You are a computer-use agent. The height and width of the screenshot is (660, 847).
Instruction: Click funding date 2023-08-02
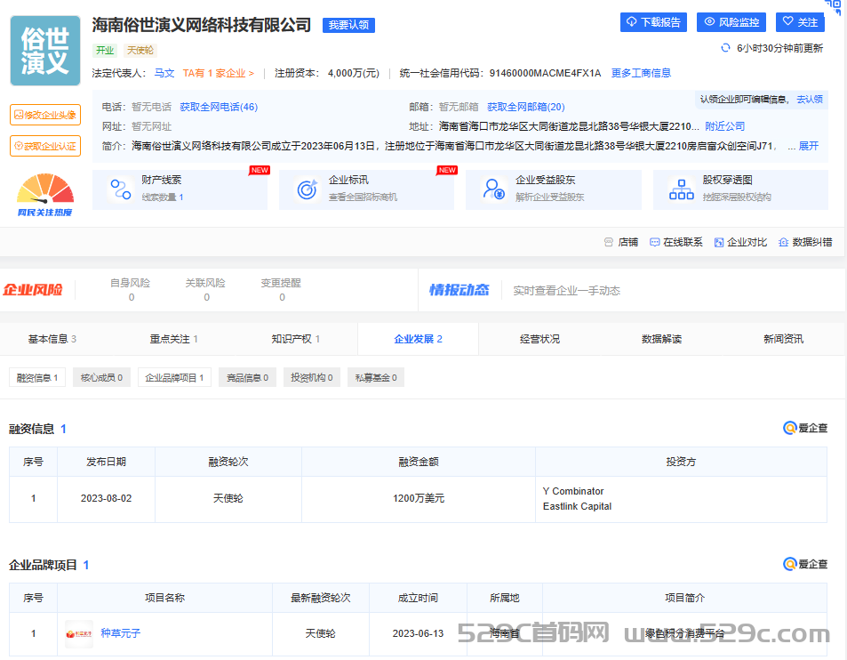point(107,498)
